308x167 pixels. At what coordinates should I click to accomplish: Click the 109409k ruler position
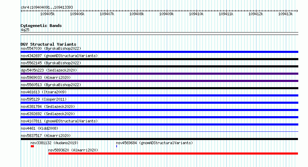click(166, 14)
